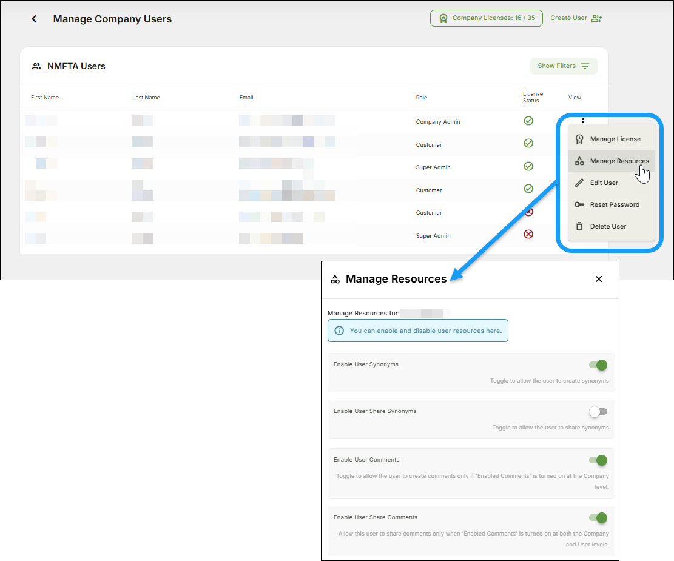
Task: Toggle off Enable User Synonyms
Action: 598,365
